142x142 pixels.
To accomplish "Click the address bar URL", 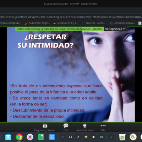I will [71, 17].
